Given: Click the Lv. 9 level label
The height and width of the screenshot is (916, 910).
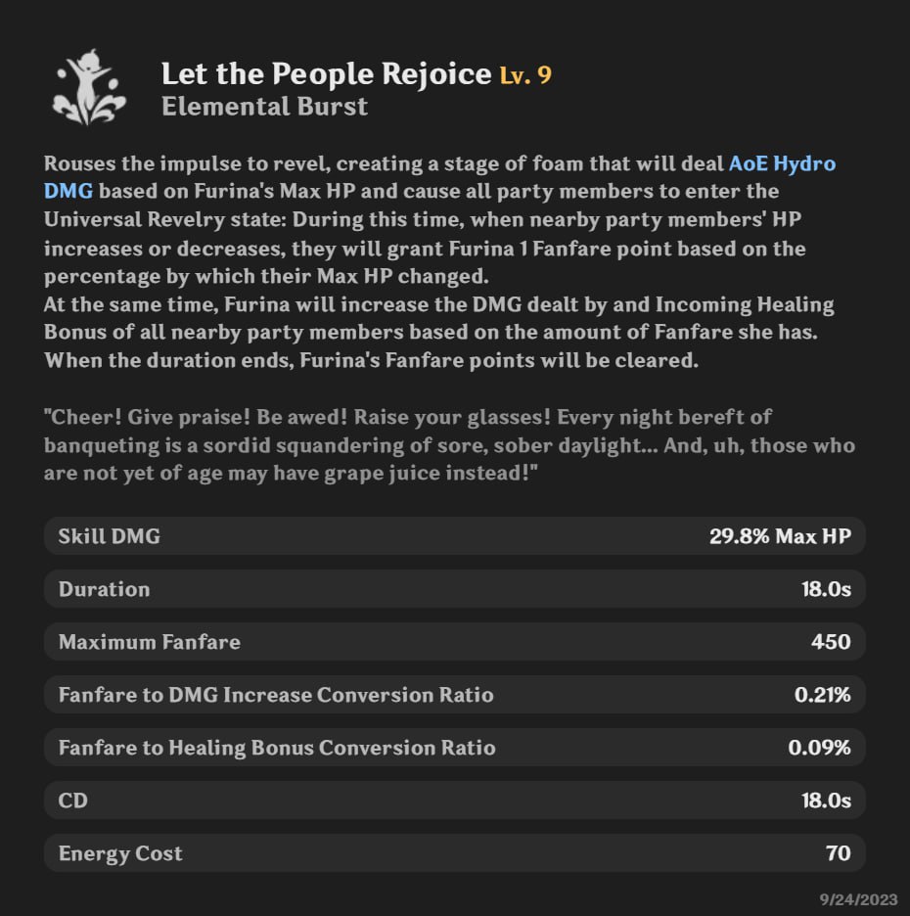Looking at the screenshot, I should (525, 75).
